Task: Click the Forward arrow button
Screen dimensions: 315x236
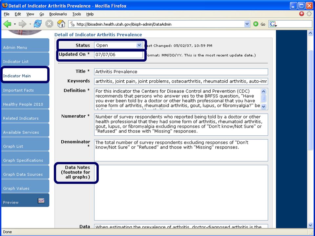Action: (22, 24)
